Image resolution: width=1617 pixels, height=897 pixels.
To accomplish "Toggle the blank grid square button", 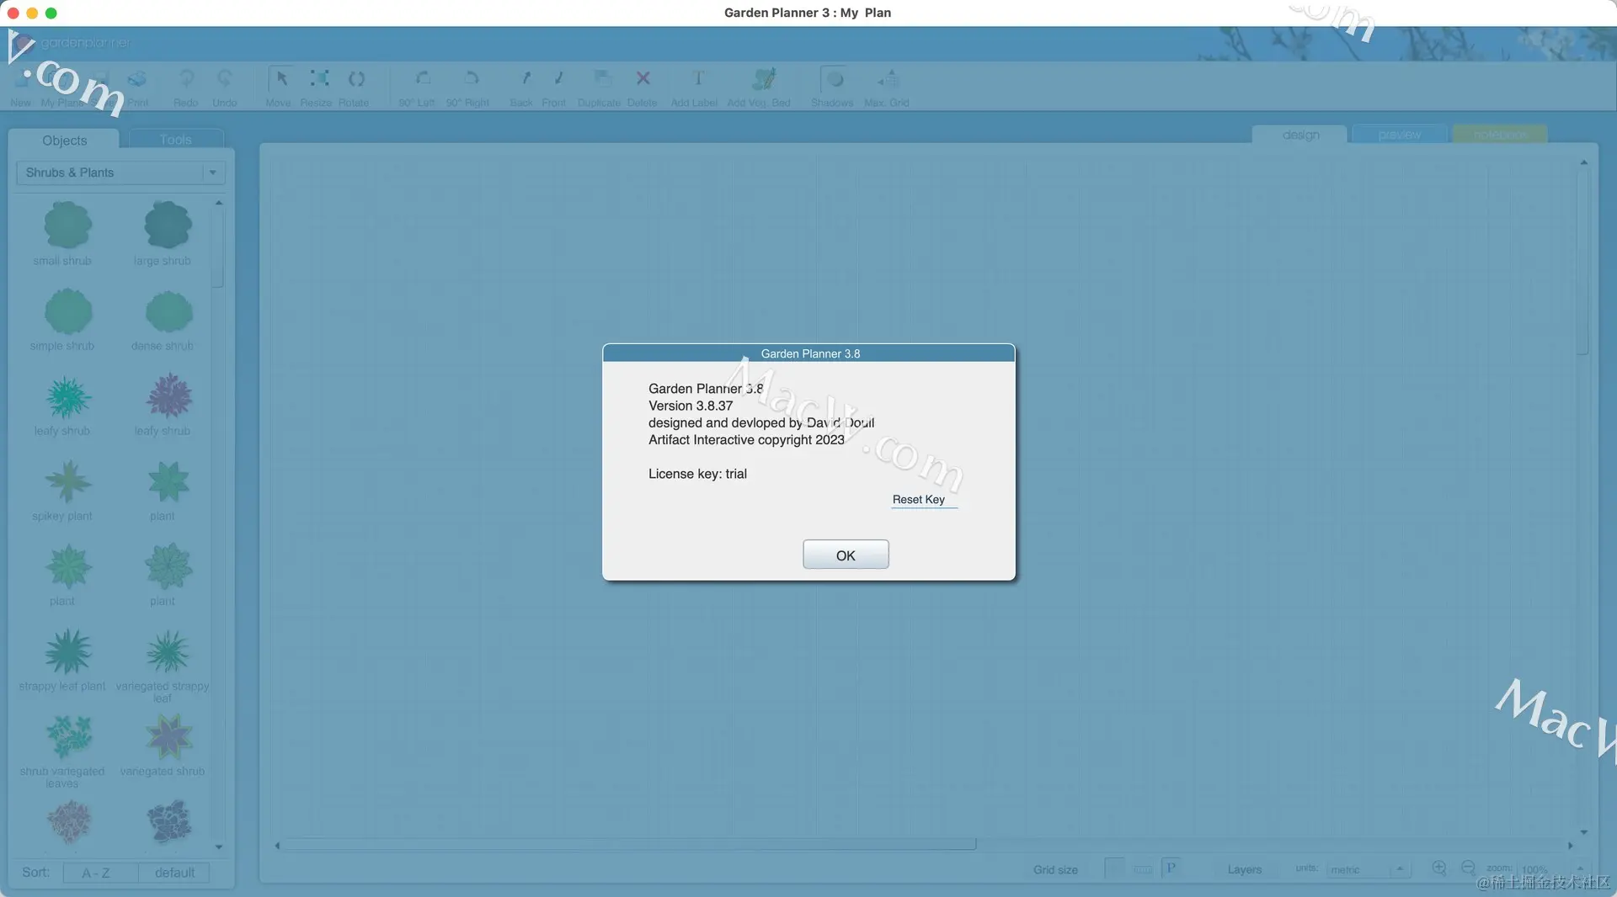I will (1114, 868).
